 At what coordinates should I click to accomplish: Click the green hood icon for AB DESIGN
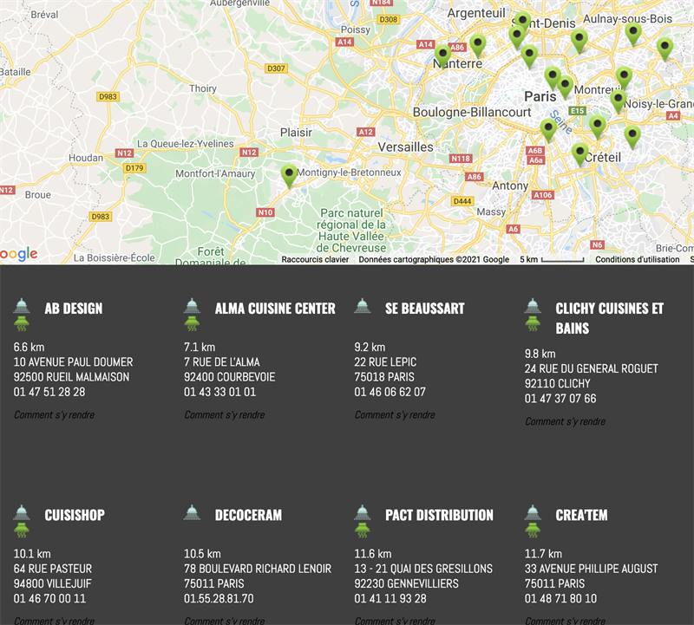tap(22, 324)
